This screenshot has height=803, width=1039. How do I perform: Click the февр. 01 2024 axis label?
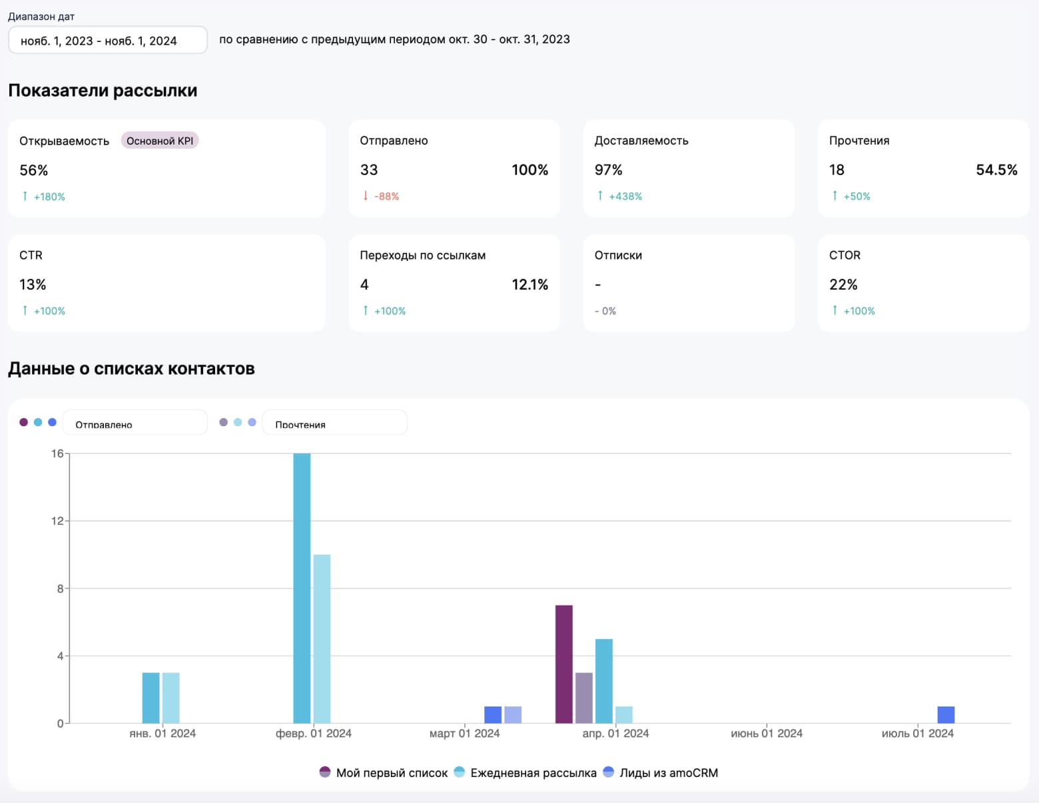pyautogui.click(x=314, y=733)
